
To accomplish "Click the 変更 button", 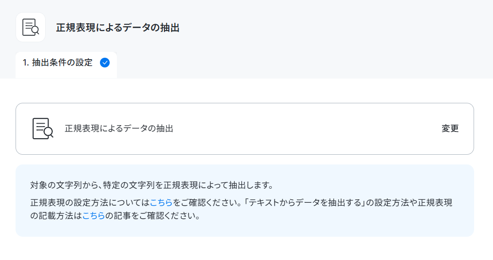I will point(450,128).
